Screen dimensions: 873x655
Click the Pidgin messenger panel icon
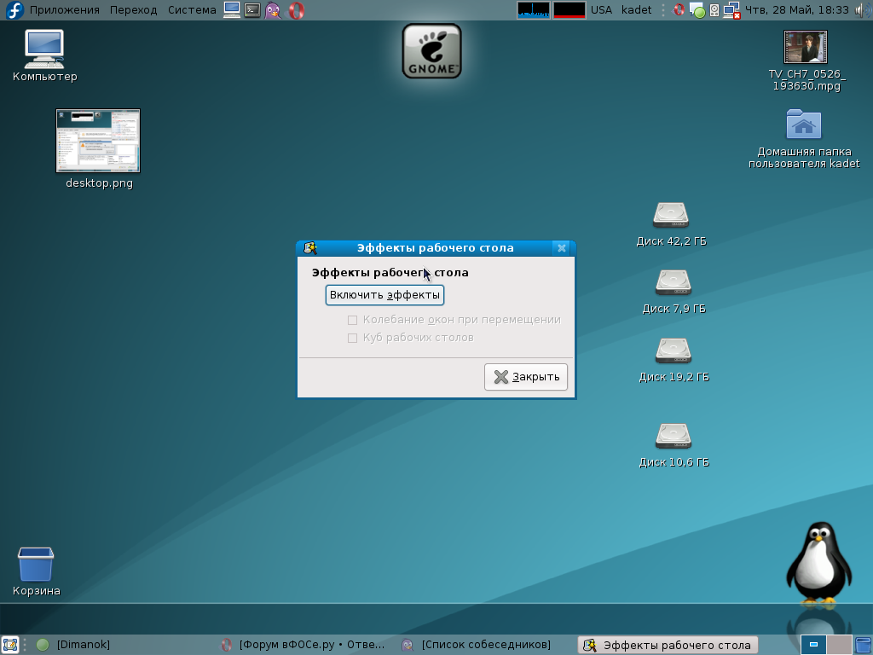tap(273, 10)
